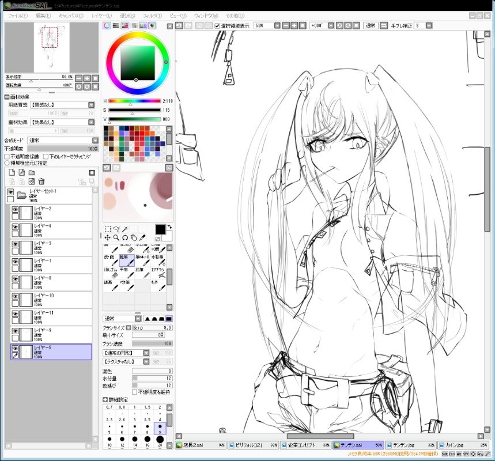Image resolution: width=495 pixels, height=461 pixels.
Task: Select the zoom magnifier tool
Action: pos(116,237)
